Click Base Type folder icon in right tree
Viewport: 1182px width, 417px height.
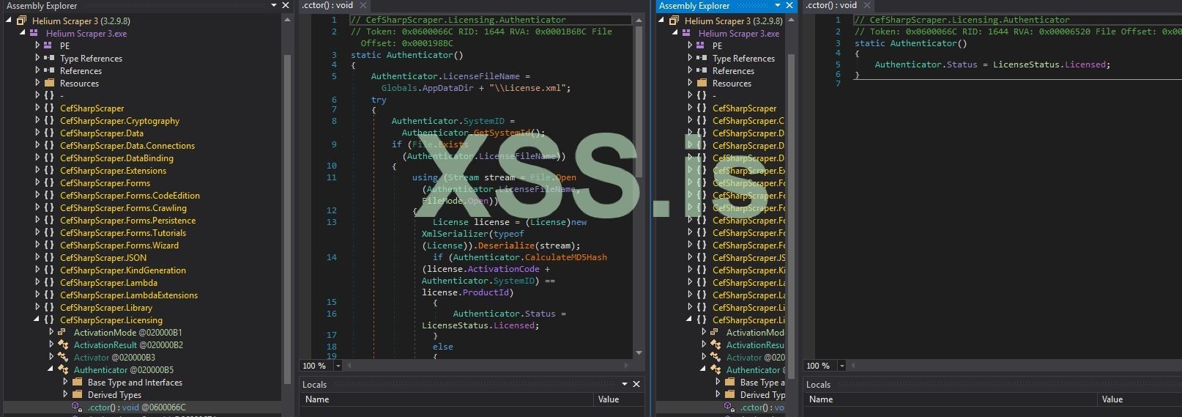coord(729,382)
